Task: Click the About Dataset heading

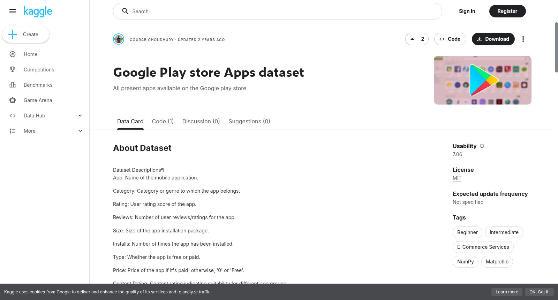Action: (142, 148)
